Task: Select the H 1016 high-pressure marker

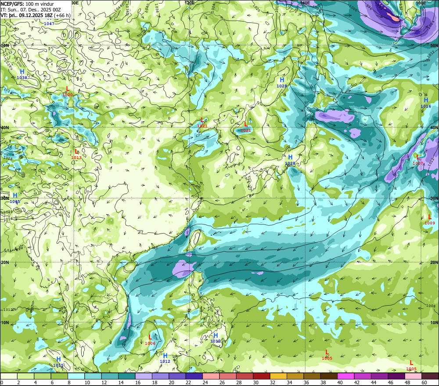Action: coord(426,102)
